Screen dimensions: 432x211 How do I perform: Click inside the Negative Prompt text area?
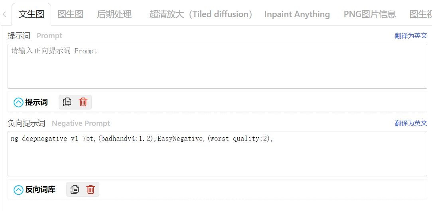tap(217, 154)
